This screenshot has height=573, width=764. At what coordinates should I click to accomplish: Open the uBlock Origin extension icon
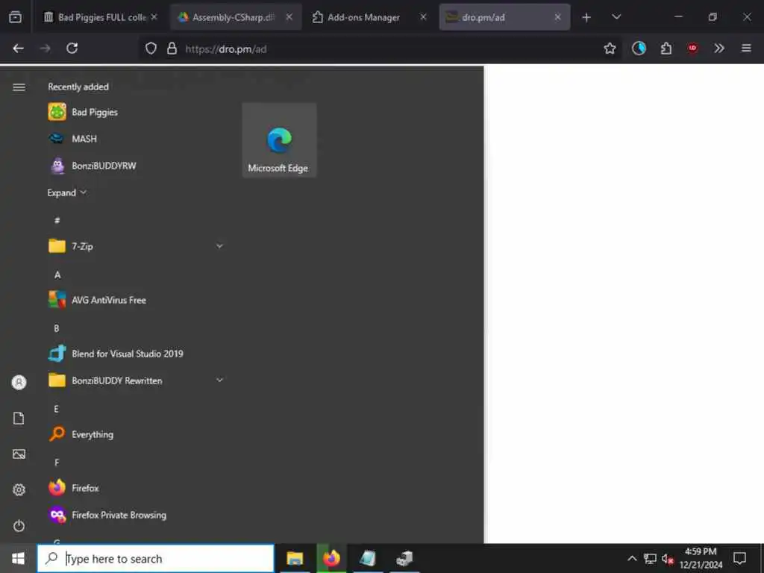(x=692, y=48)
